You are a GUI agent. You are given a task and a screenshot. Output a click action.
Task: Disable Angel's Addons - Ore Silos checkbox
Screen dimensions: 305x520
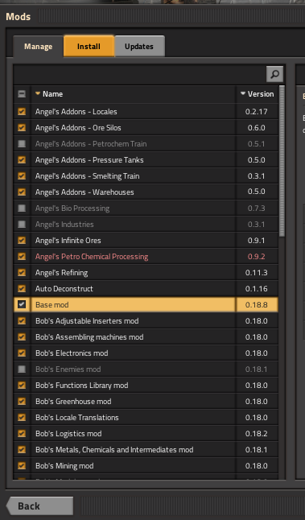pos(22,128)
